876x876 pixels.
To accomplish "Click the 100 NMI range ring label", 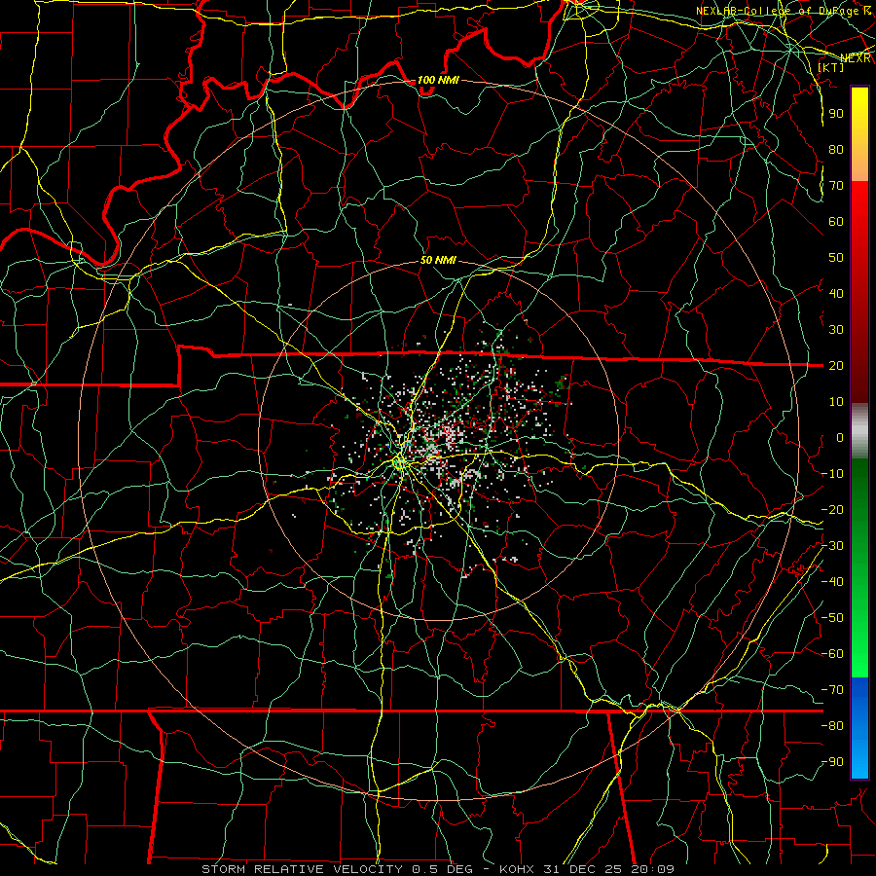I will click(438, 80).
